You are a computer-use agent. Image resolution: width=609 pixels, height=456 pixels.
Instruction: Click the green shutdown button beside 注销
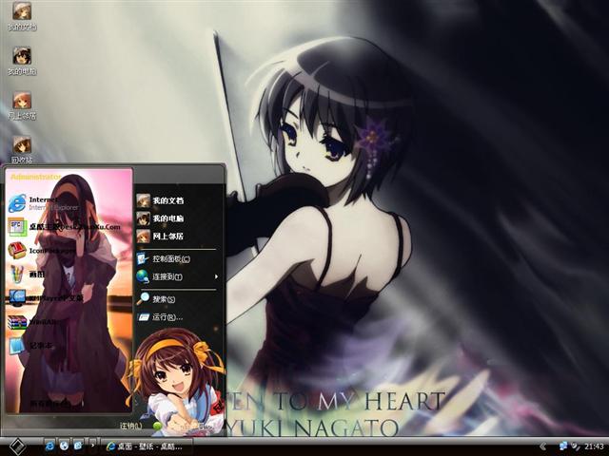[x=158, y=427]
